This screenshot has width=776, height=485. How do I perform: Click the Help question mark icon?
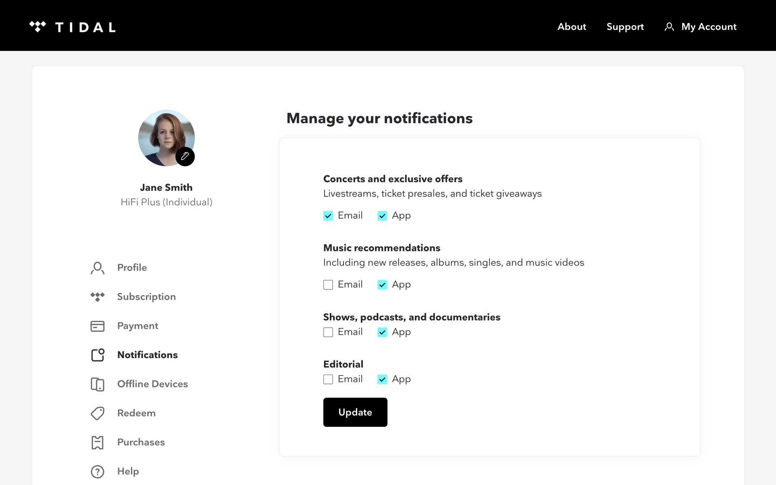click(x=97, y=472)
